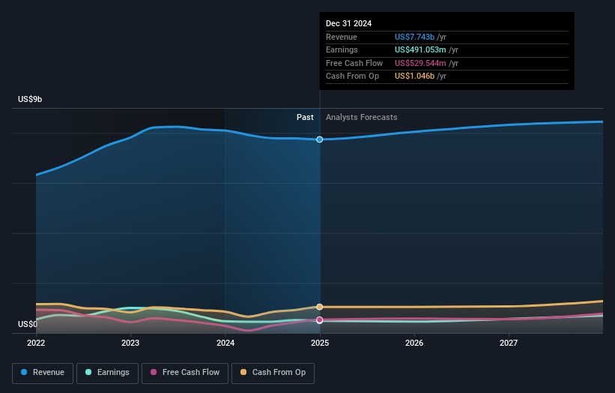Click the US$529.544m free cash flow value

point(420,63)
